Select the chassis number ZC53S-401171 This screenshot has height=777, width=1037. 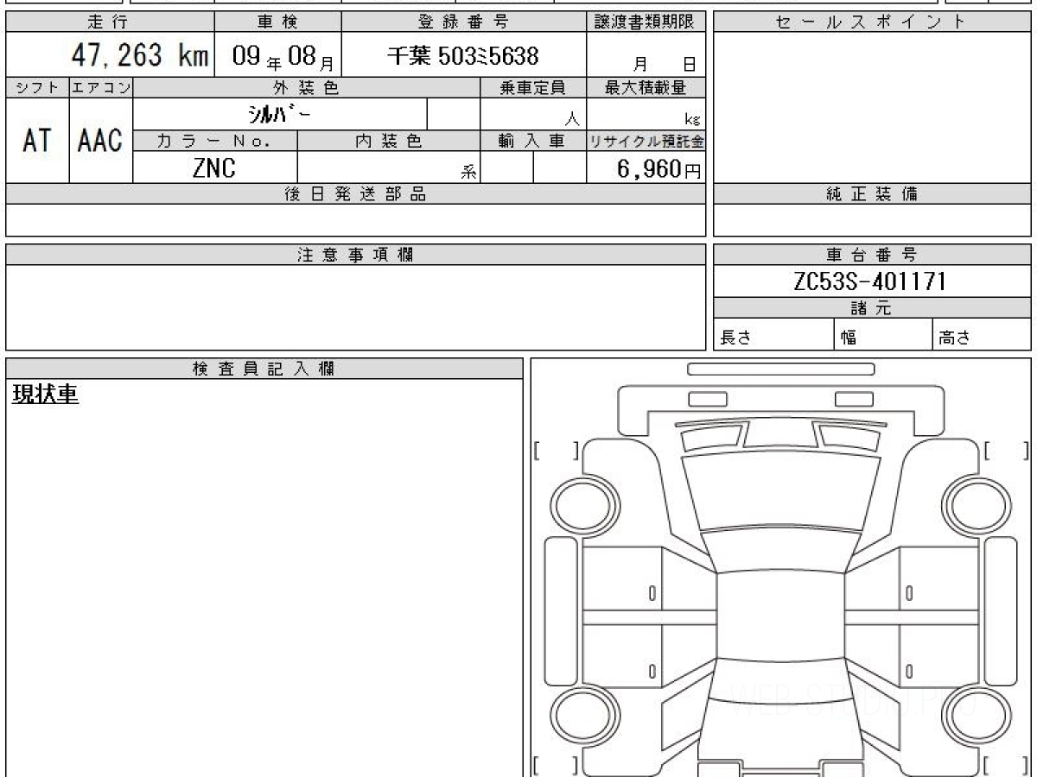(x=871, y=281)
